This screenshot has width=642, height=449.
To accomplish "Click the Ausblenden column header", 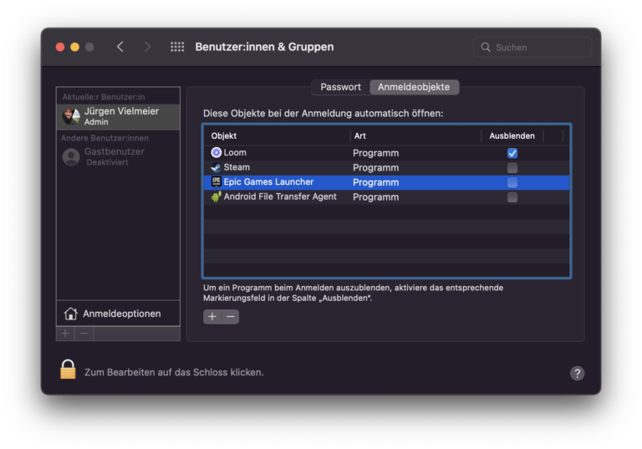I will [512, 136].
